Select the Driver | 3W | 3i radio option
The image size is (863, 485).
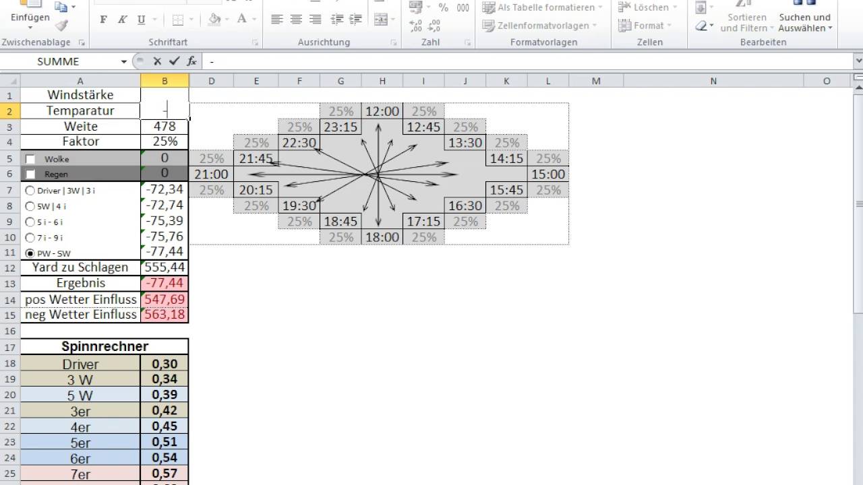(30, 191)
